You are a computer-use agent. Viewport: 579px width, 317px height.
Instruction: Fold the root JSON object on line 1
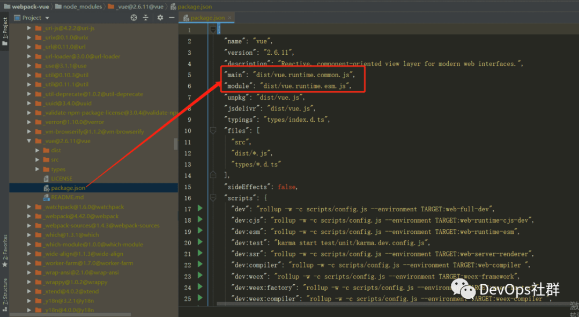[x=213, y=29]
